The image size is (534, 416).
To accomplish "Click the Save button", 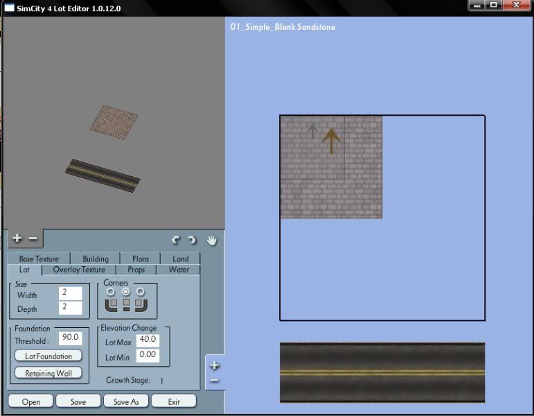I will [78, 401].
